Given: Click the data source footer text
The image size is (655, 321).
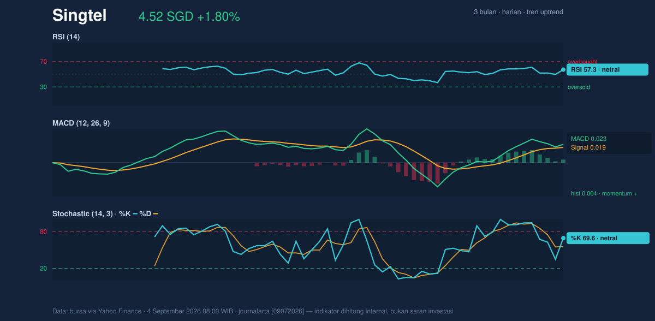Looking at the screenshot, I should (x=253, y=311).
